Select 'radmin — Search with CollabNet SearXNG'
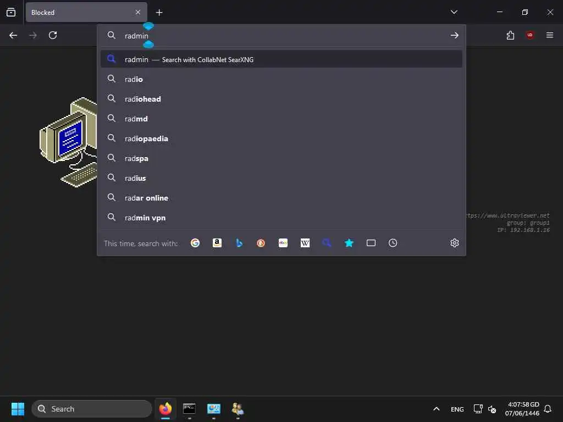 281,59
